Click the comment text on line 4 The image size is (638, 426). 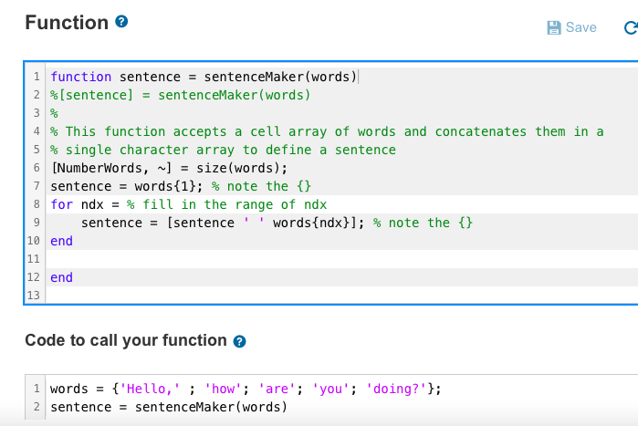[x=327, y=131]
